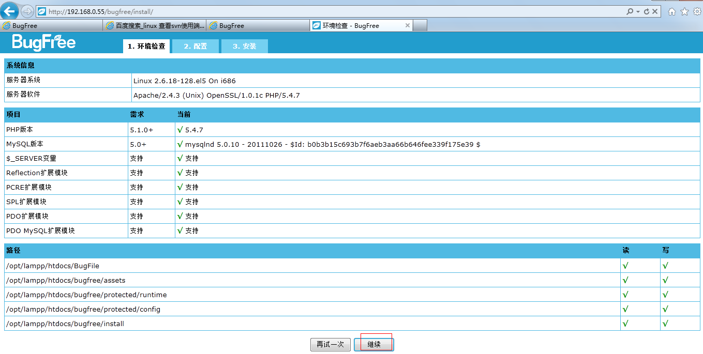Click the green checkmark beside PHP 5.4.7

click(x=180, y=129)
